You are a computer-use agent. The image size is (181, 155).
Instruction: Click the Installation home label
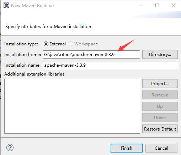(x=23, y=55)
